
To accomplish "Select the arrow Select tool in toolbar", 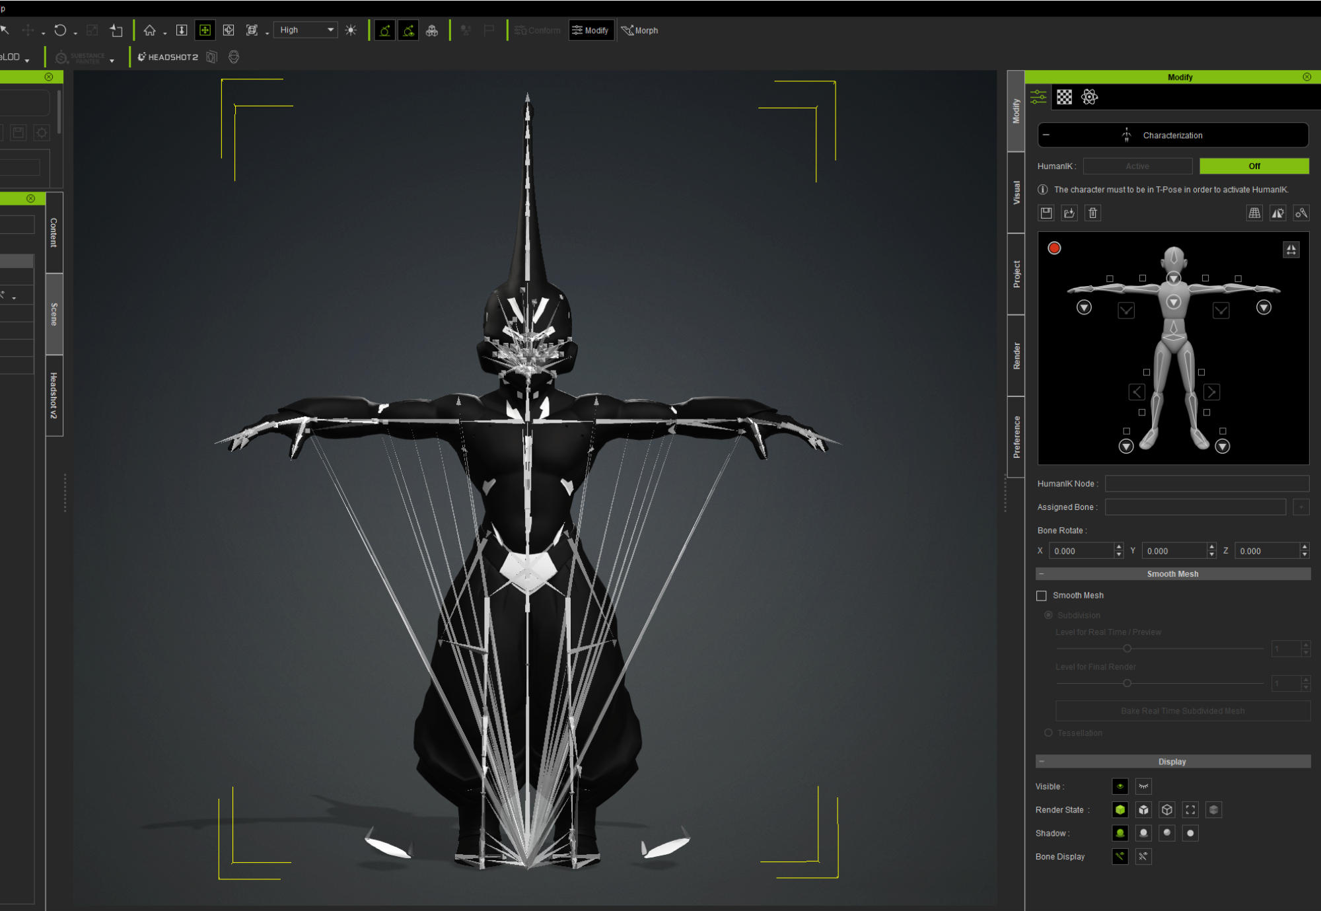I will tap(5, 30).
